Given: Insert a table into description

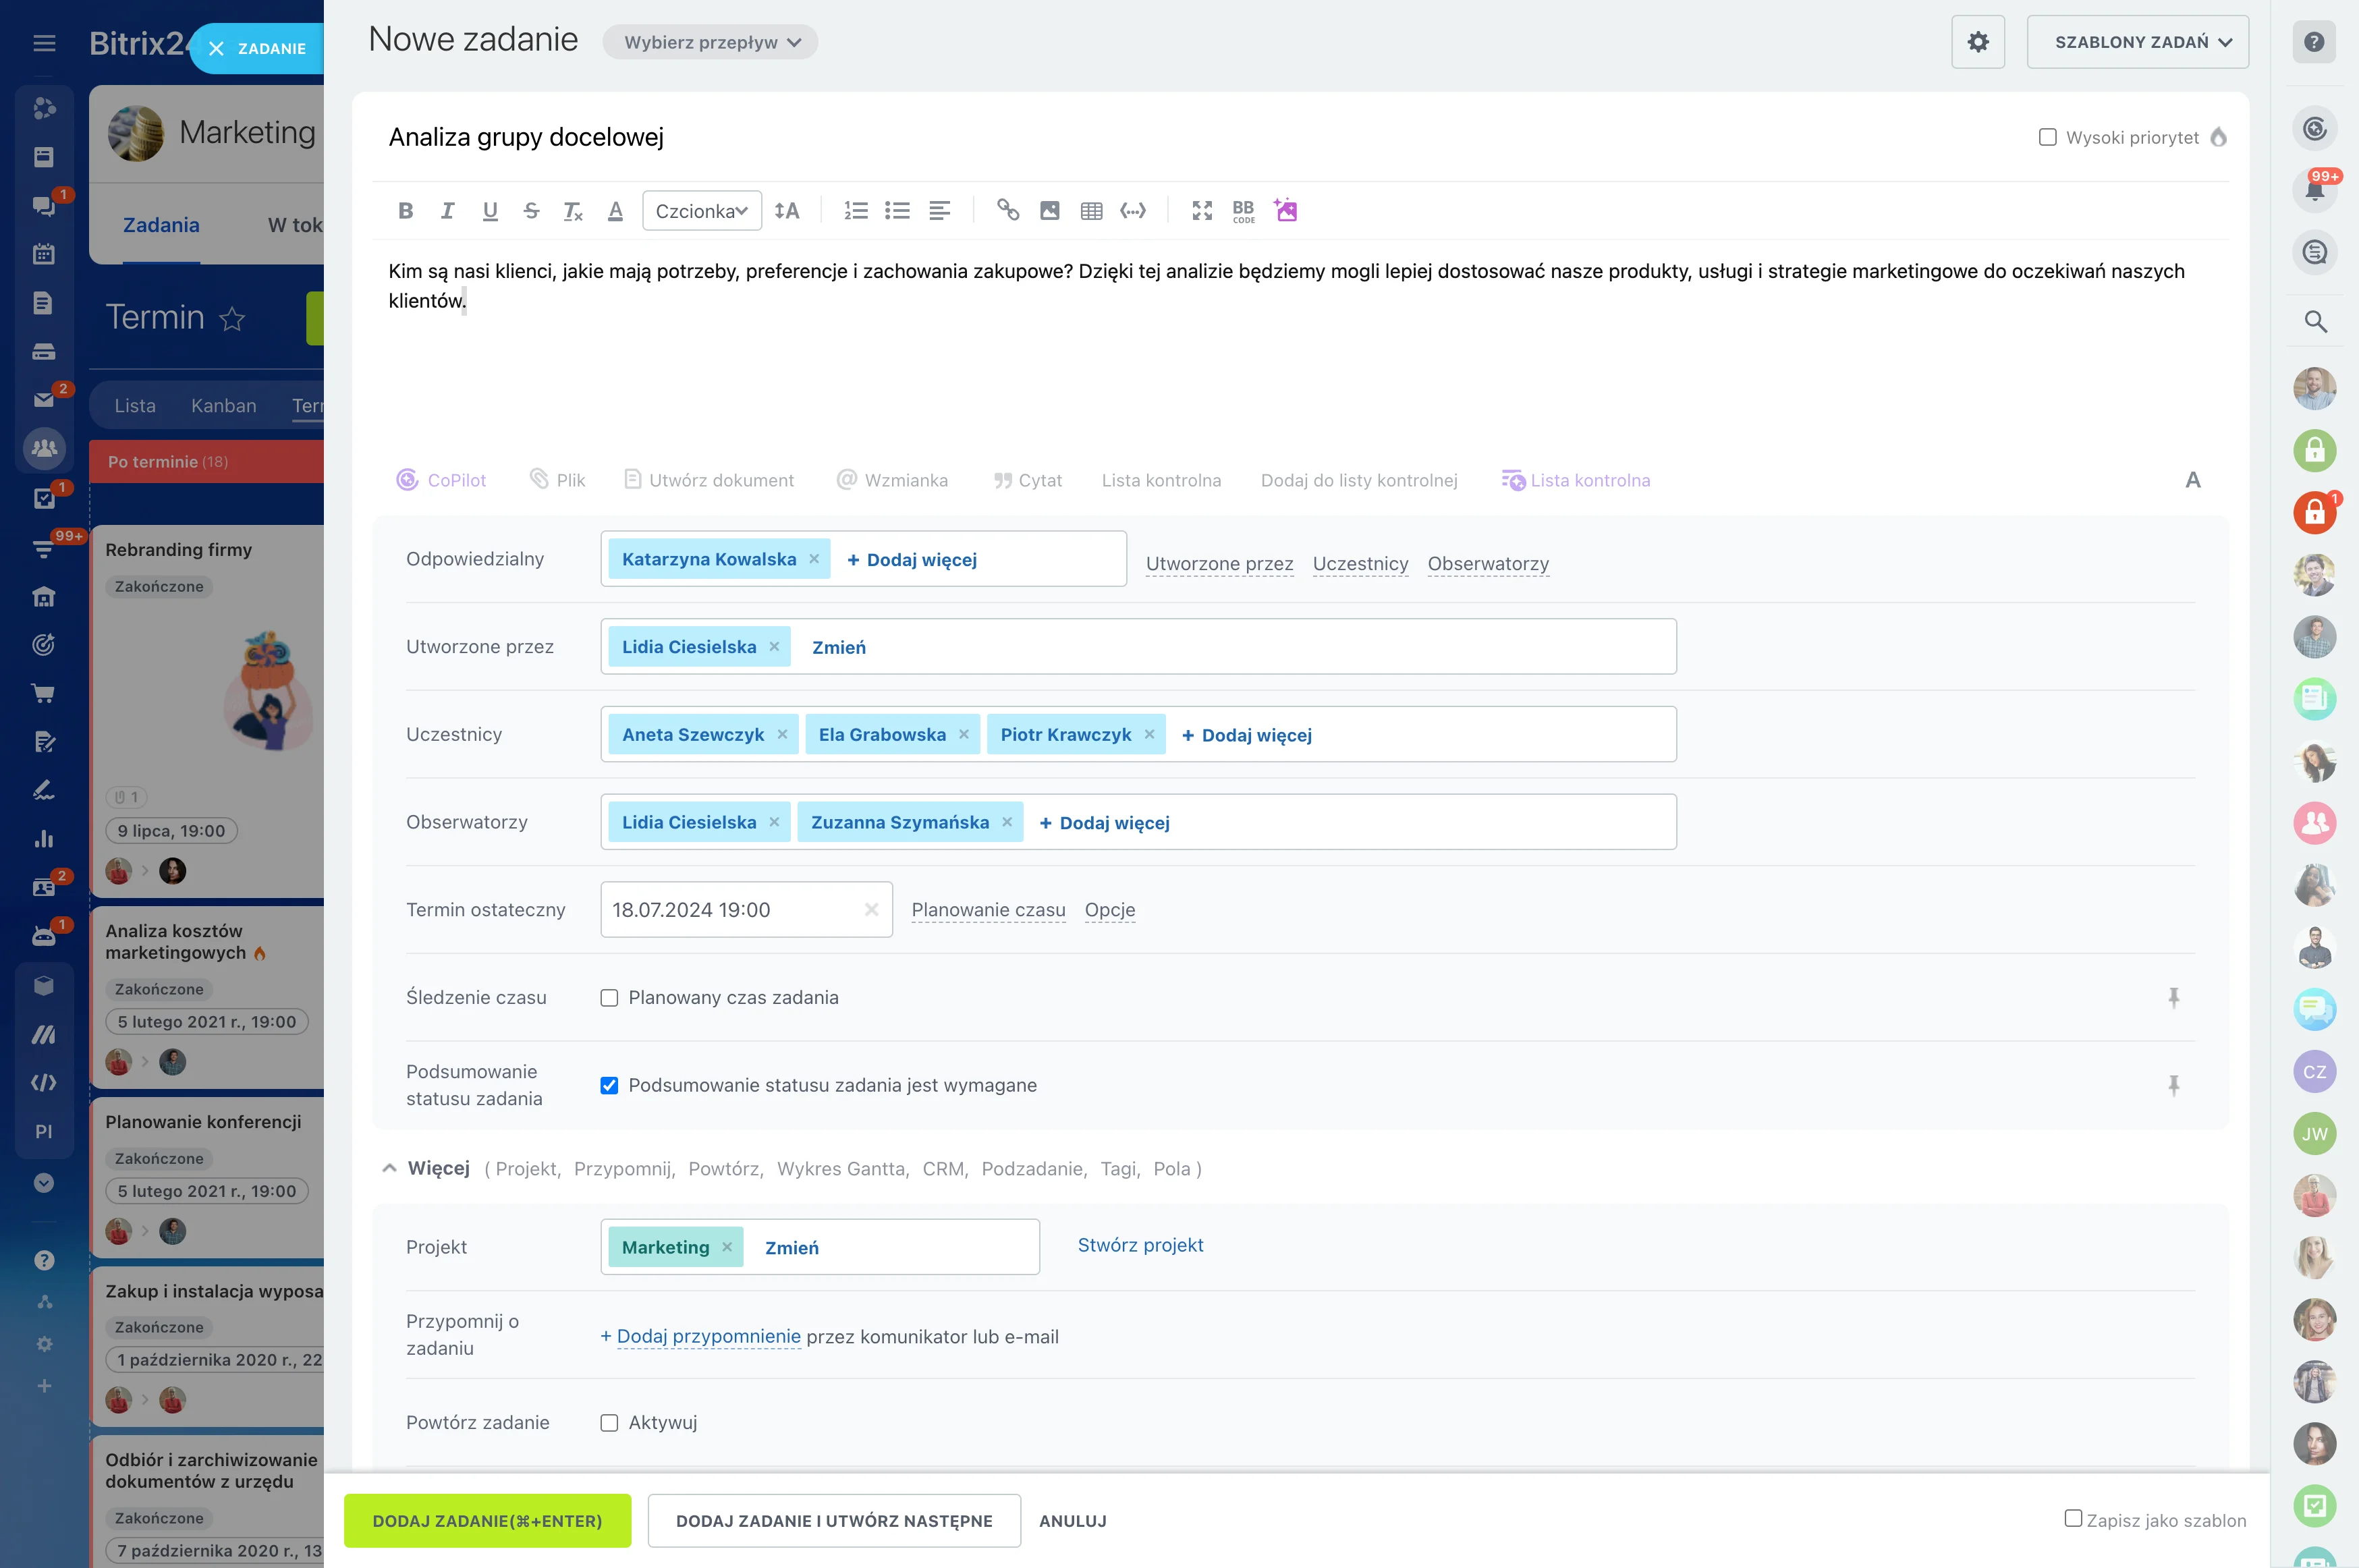Looking at the screenshot, I should coord(1091,211).
